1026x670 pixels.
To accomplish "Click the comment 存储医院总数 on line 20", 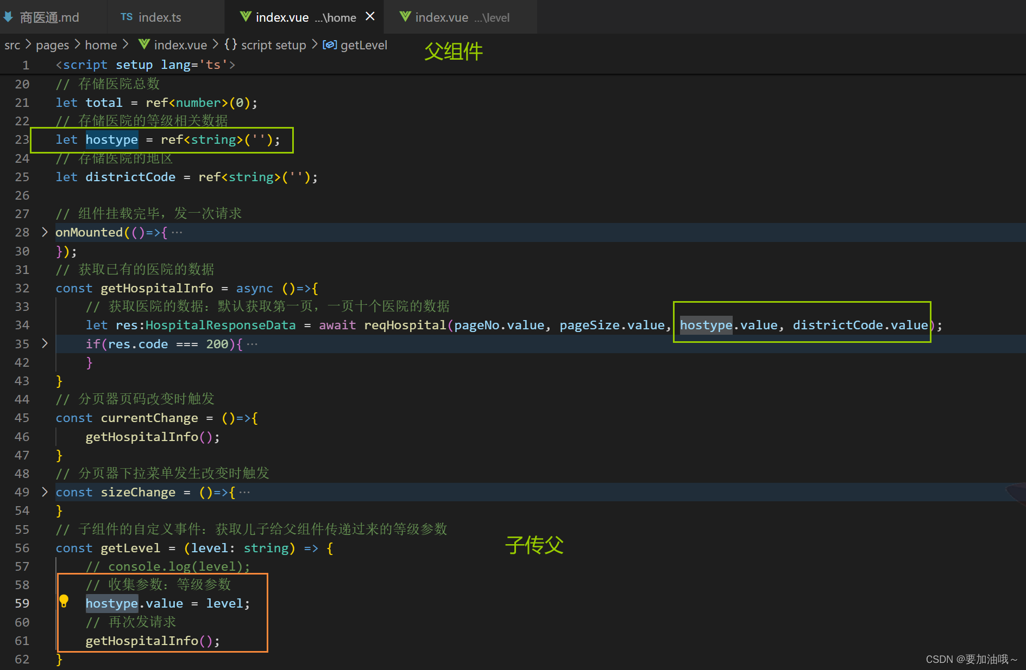I will [108, 84].
